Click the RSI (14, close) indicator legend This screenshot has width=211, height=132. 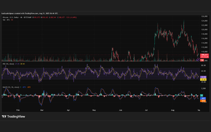[8, 64]
